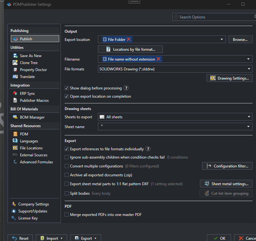Open Drawing Settings... button
Viewport: 256px width, 241px height.
click(x=229, y=78)
